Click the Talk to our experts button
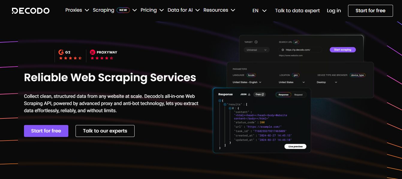 click(105, 131)
